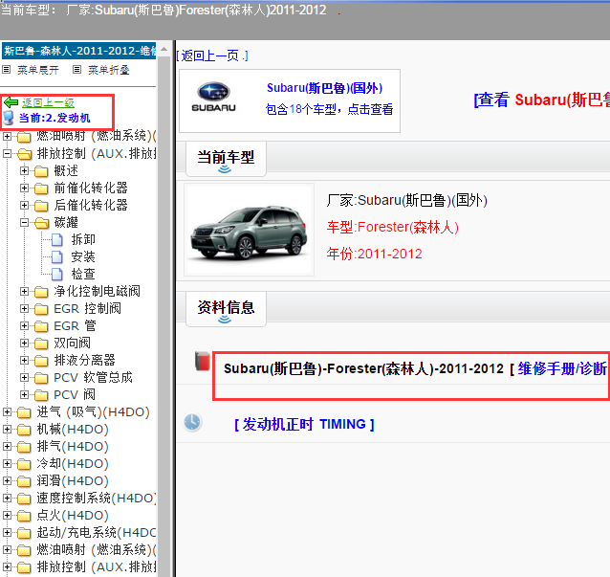Image resolution: width=610 pixels, height=577 pixels.
Task: Expand the 净化控制电磁阀 node
Action: pyautogui.click(x=24, y=291)
